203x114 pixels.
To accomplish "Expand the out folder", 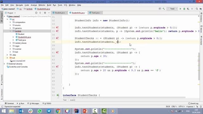I will pyautogui.click(x=7, y=58).
